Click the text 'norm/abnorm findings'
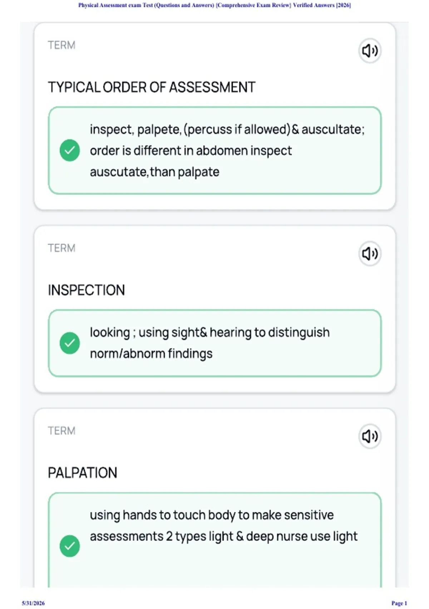Viewport: 429px width, 609px height. pos(151,354)
